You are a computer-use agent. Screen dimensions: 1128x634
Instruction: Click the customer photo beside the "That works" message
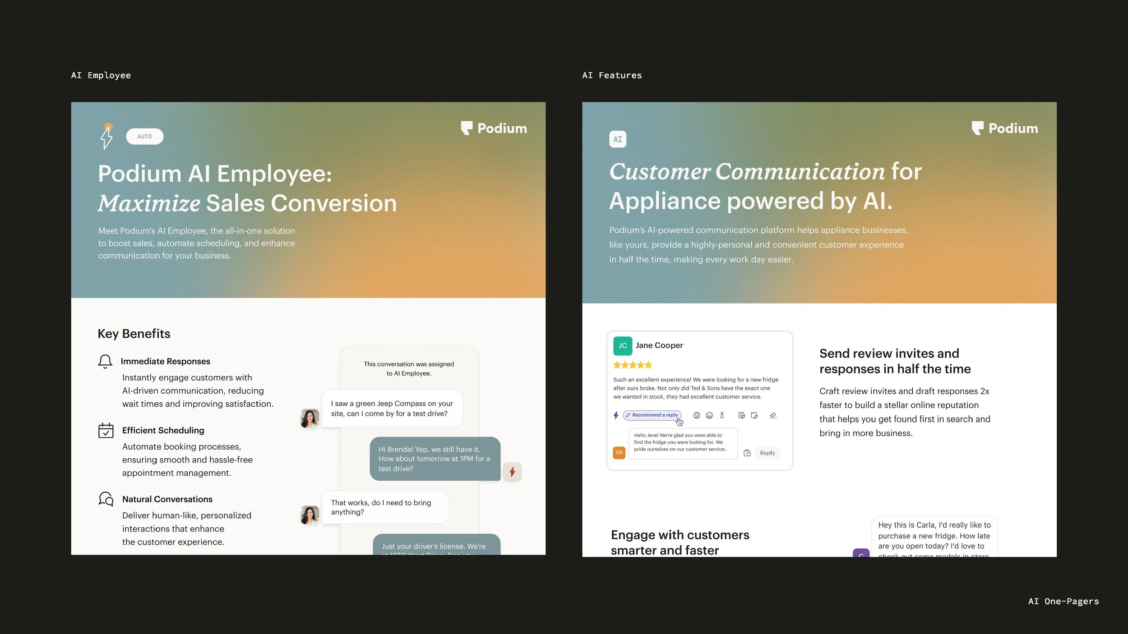tap(310, 515)
